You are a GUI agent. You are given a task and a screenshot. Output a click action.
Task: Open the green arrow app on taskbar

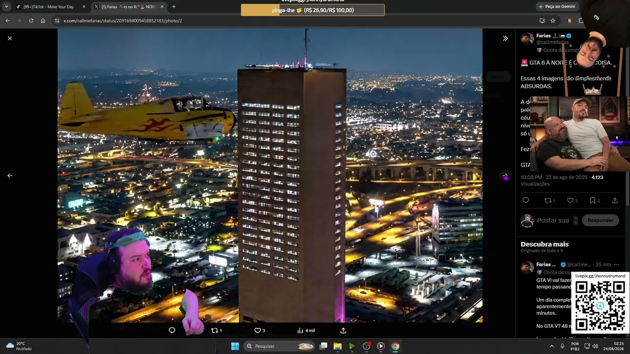coord(352,346)
